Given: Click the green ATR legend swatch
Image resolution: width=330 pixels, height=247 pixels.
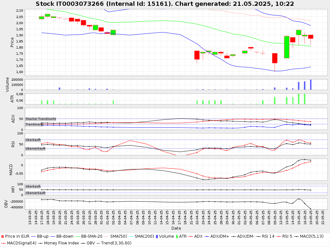Looking at the screenshot, I should coord(177,236).
